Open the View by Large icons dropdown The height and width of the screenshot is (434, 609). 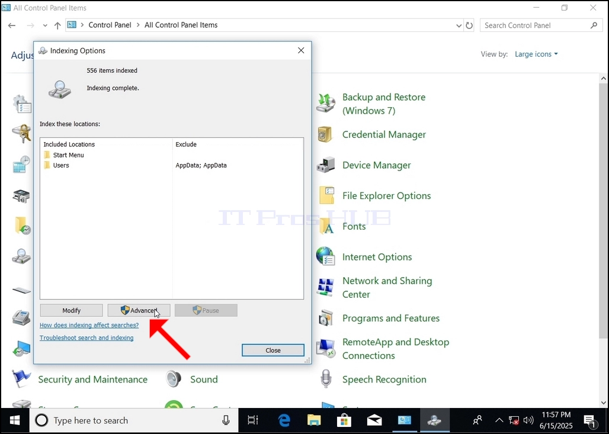[x=536, y=54]
